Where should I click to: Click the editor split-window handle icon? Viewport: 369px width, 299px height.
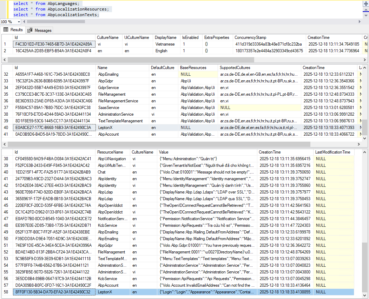[365, 3]
